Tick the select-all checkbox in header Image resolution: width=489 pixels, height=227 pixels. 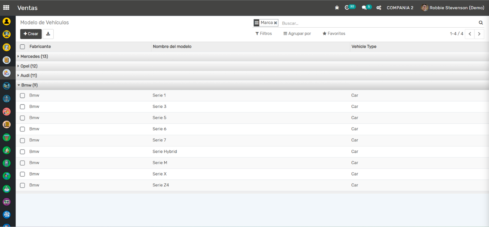point(23,47)
